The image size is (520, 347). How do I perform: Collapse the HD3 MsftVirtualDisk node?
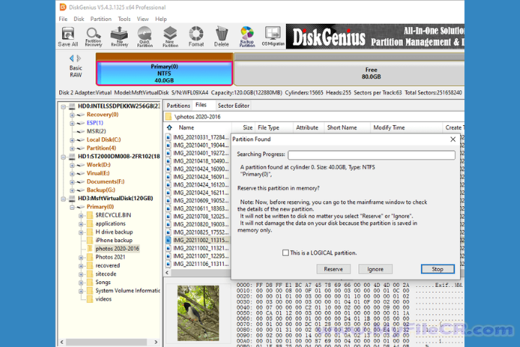pyautogui.click(x=63, y=199)
